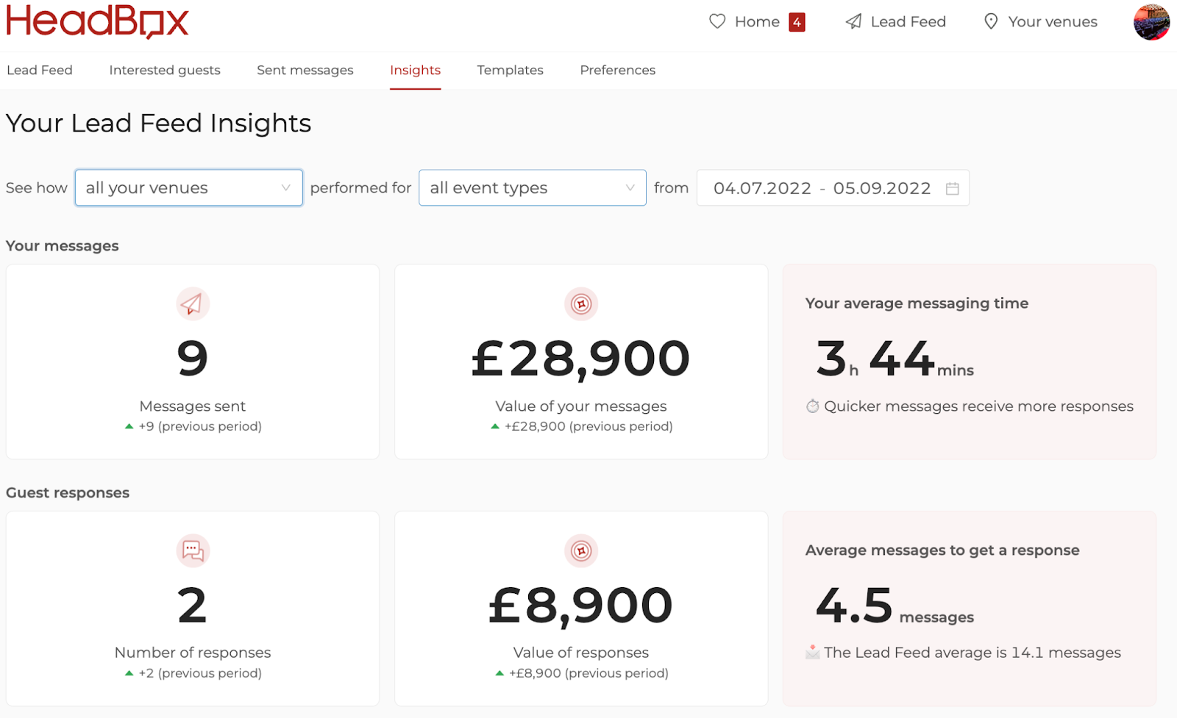Open Your venues in the top navigation
This screenshot has width=1177, height=718.
click(x=1053, y=22)
